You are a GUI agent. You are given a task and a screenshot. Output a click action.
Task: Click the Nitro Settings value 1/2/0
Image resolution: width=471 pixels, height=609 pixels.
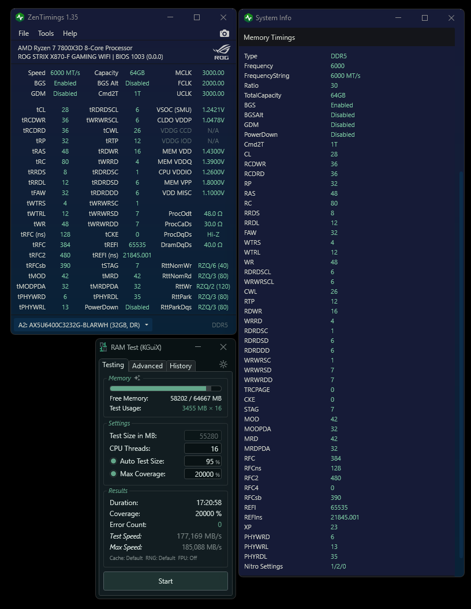338,566
